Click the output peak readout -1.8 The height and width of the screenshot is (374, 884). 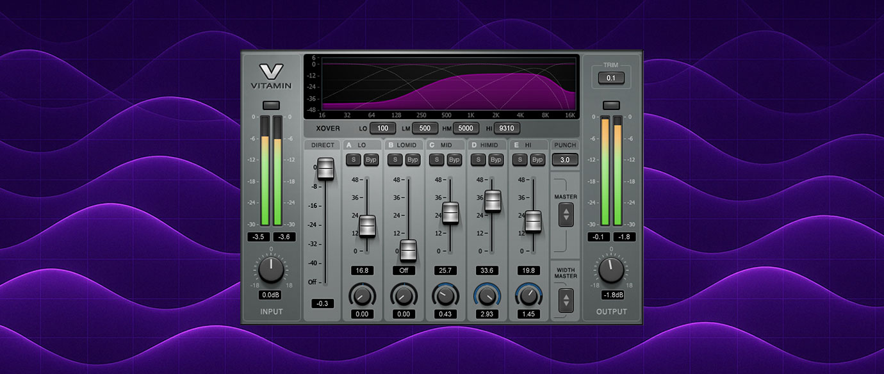625,237
